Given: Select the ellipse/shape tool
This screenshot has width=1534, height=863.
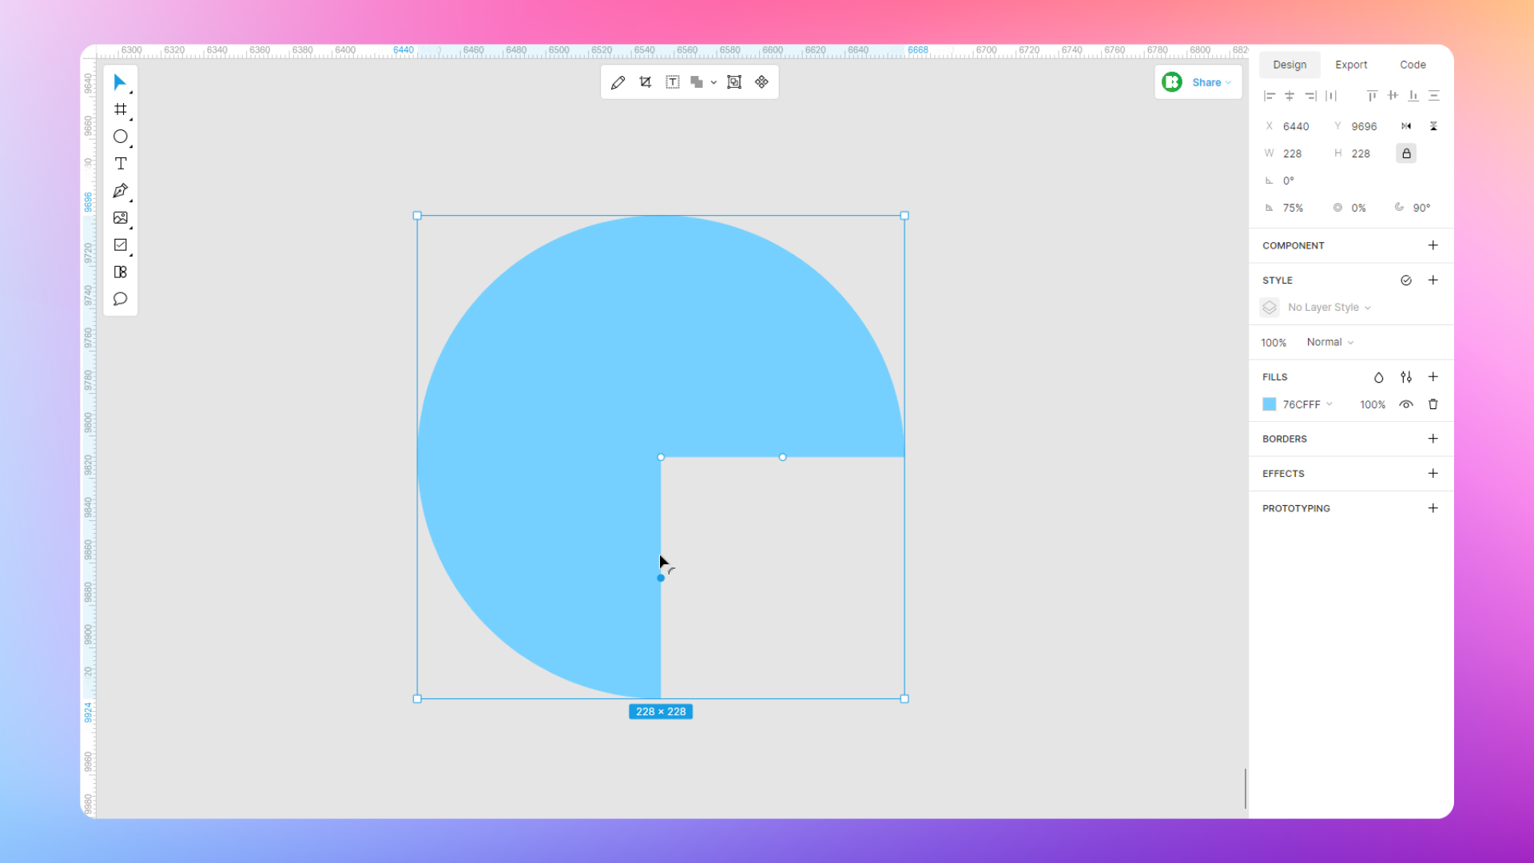Looking at the screenshot, I should [x=120, y=136].
